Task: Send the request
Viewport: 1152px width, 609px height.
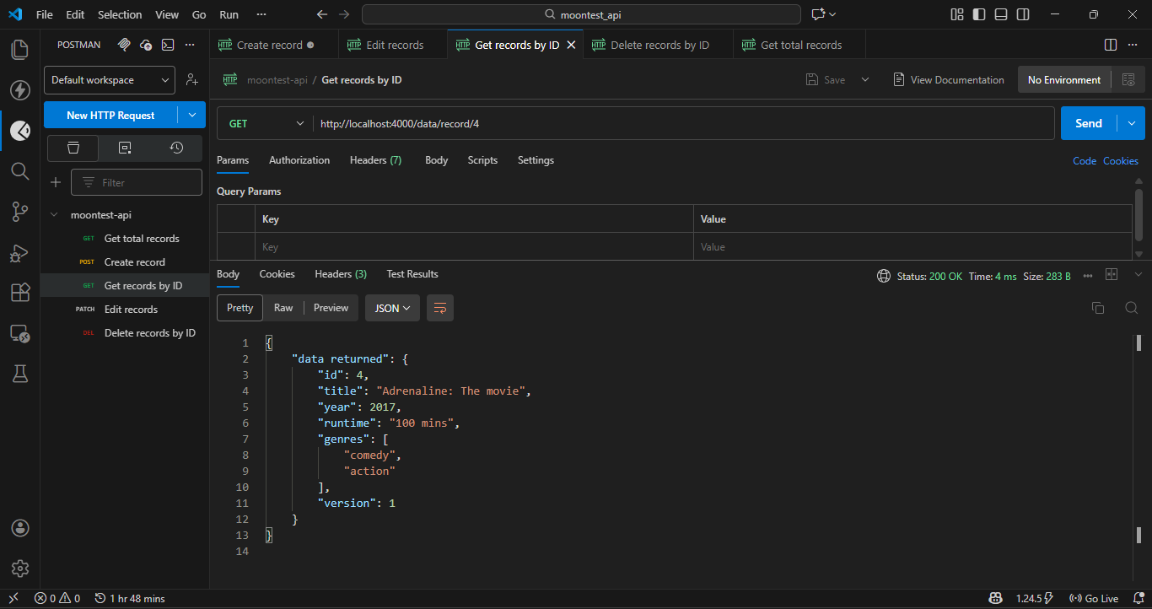Action: pos(1088,122)
